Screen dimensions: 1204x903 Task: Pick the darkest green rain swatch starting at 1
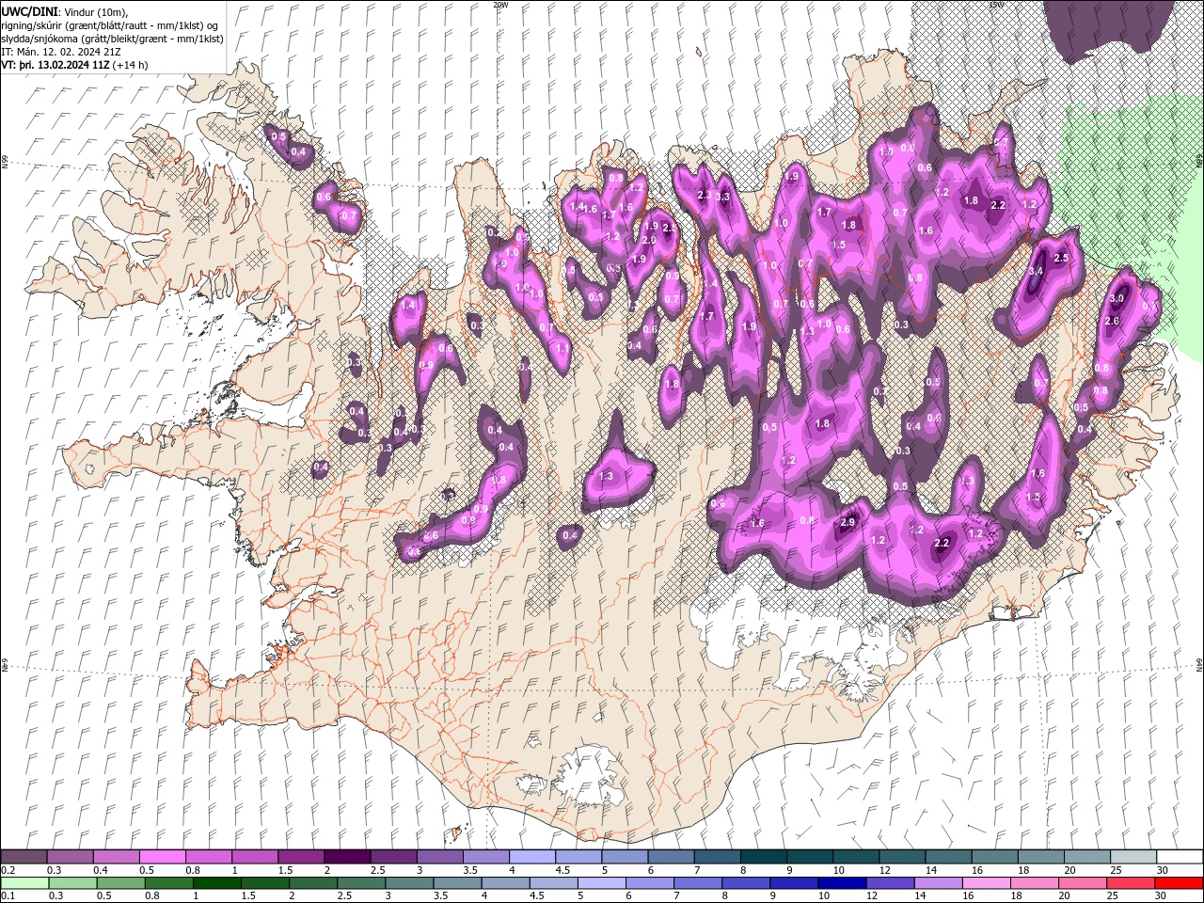click(216, 883)
